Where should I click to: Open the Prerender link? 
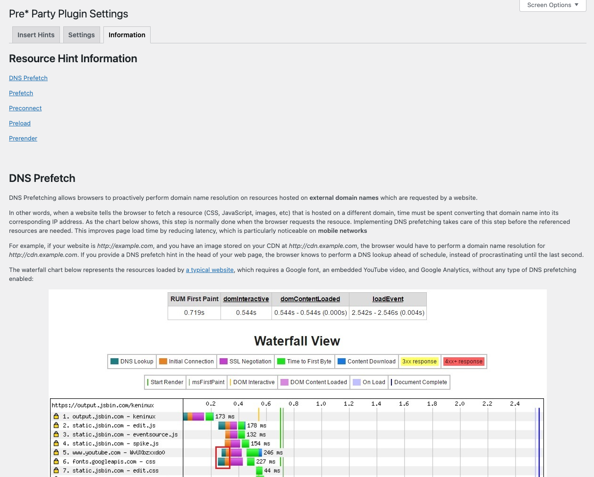click(23, 139)
